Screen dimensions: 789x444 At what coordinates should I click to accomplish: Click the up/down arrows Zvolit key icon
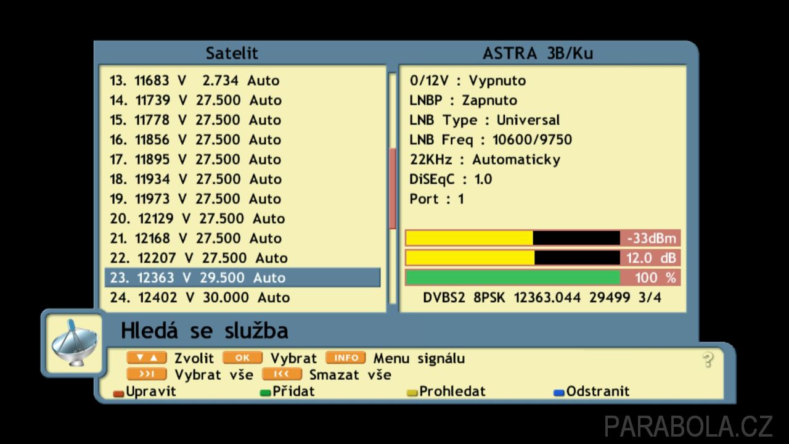[147, 358]
